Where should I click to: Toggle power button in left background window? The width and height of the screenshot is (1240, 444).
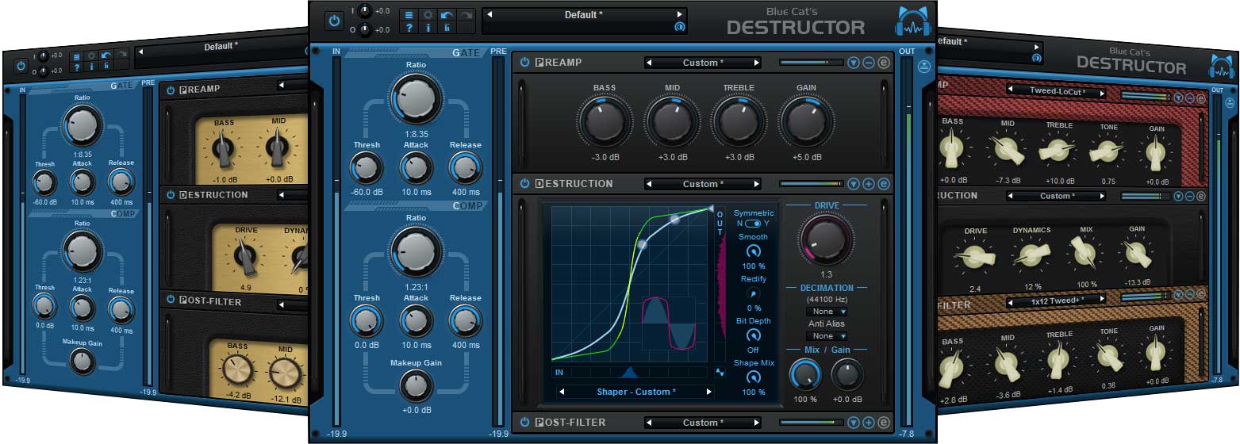20,65
